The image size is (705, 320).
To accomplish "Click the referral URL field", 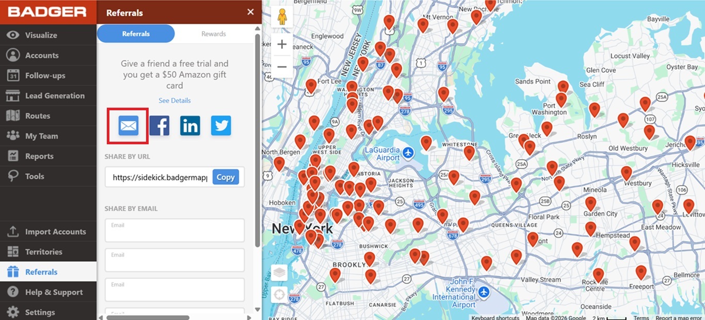I will [159, 177].
